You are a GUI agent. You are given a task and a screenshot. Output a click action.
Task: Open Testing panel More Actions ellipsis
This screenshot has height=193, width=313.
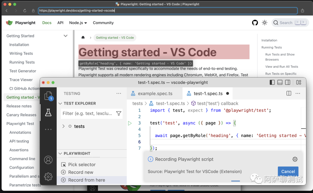(119, 93)
